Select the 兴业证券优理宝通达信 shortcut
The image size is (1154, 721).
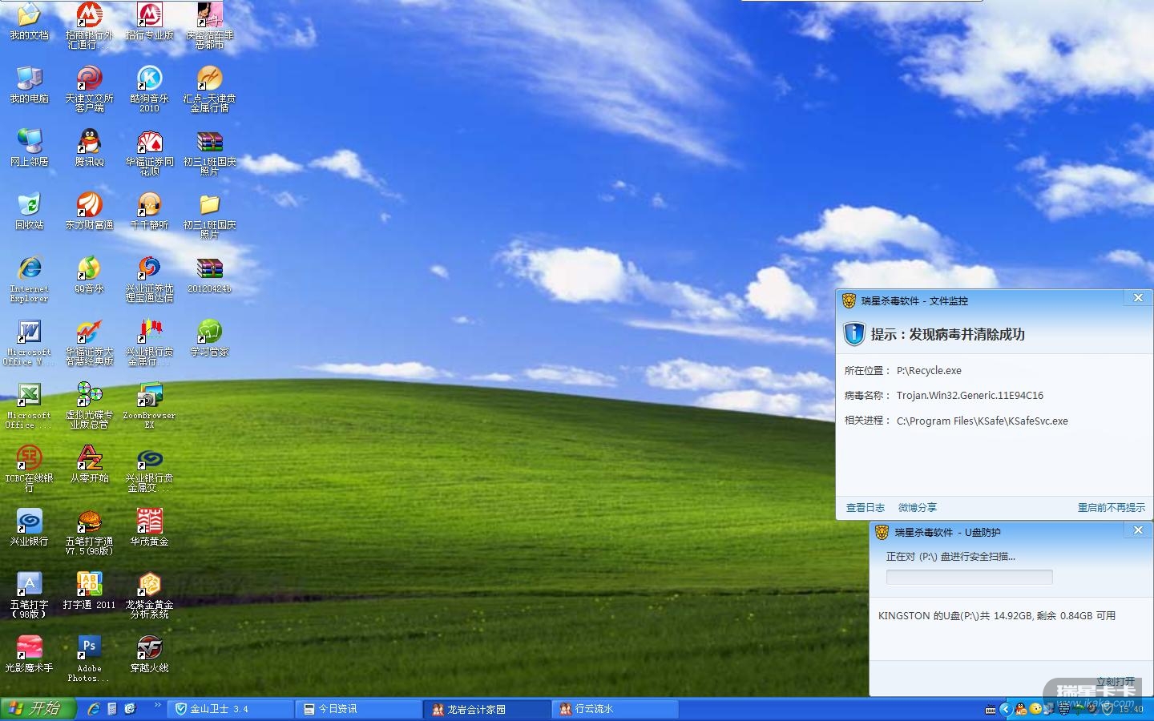149,279
